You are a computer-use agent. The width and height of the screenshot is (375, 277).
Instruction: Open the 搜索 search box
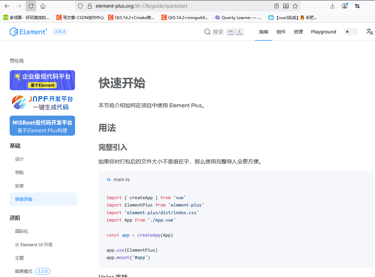pos(224,32)
